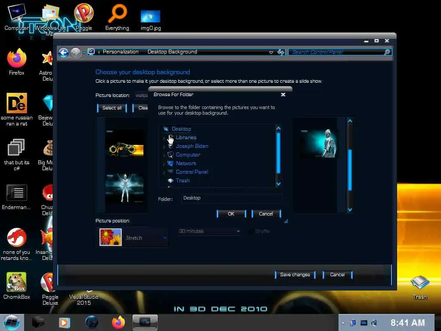Cancel the Browse For Folder dialog
The height and width of the screenshot is (331, 441).
tap(266, 214)
